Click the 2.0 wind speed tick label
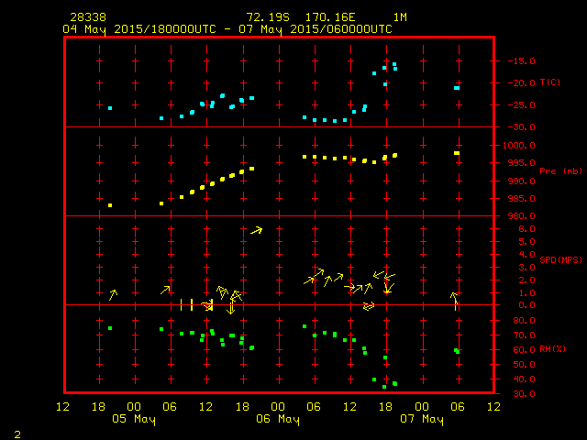 526,280
